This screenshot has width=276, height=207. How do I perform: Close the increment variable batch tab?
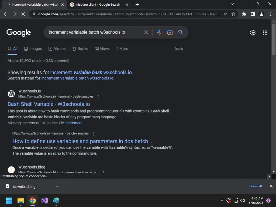63,5
